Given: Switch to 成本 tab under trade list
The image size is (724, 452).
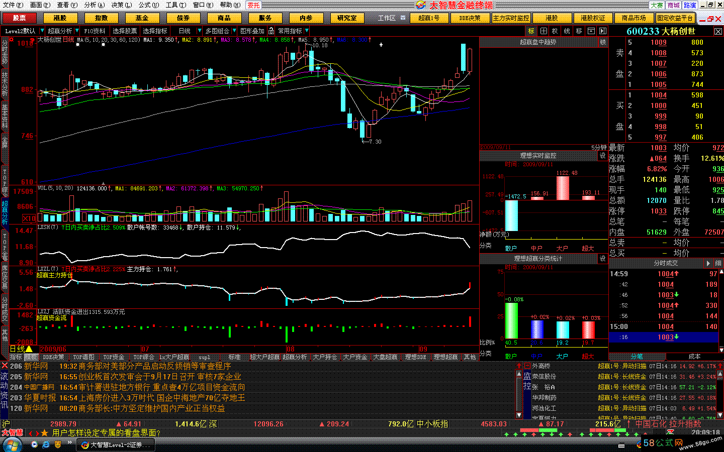Looking at the screenshot, I should click(x=694, y=357).
